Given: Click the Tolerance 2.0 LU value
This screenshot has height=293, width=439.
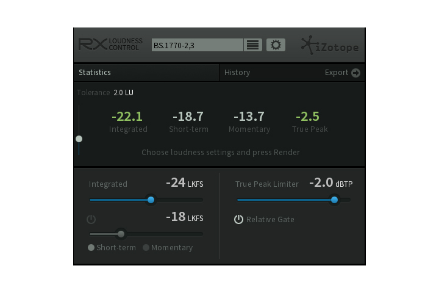Looking at the screenshot, I should [123, 93].
